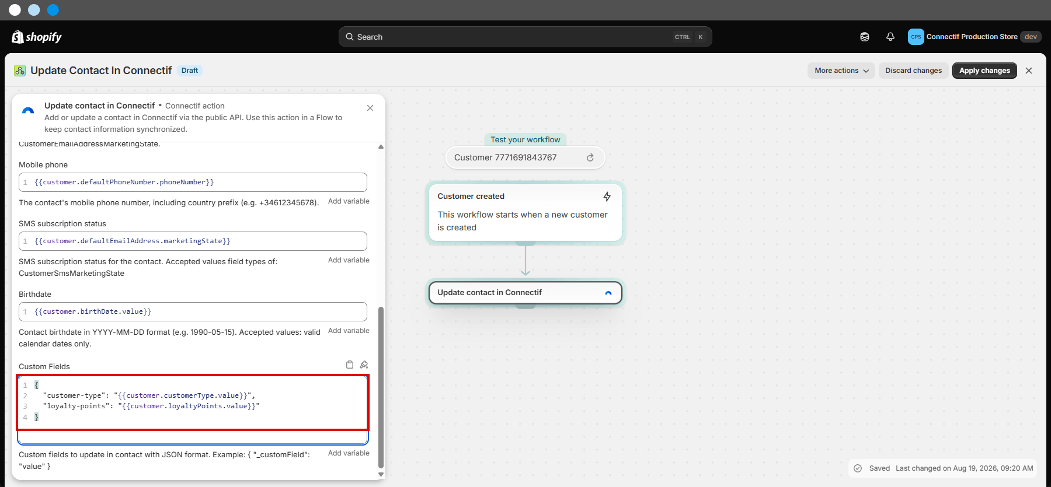Edit the SMS subscription status field
This screenshot has height=487, width=1051.
(193, 241)
